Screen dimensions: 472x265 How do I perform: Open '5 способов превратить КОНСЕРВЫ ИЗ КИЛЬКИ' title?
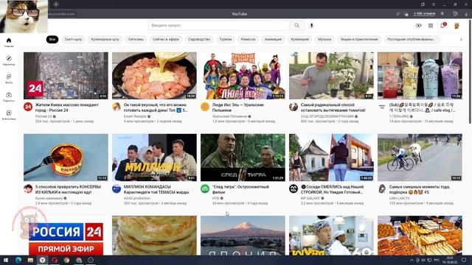(x=68, y=189)
